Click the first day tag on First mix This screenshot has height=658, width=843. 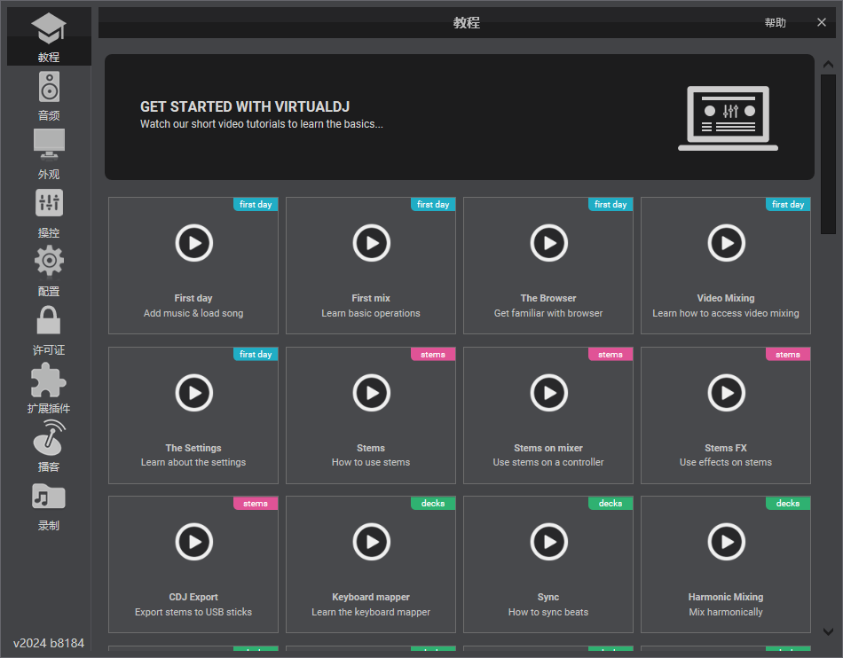click(433, 204)
